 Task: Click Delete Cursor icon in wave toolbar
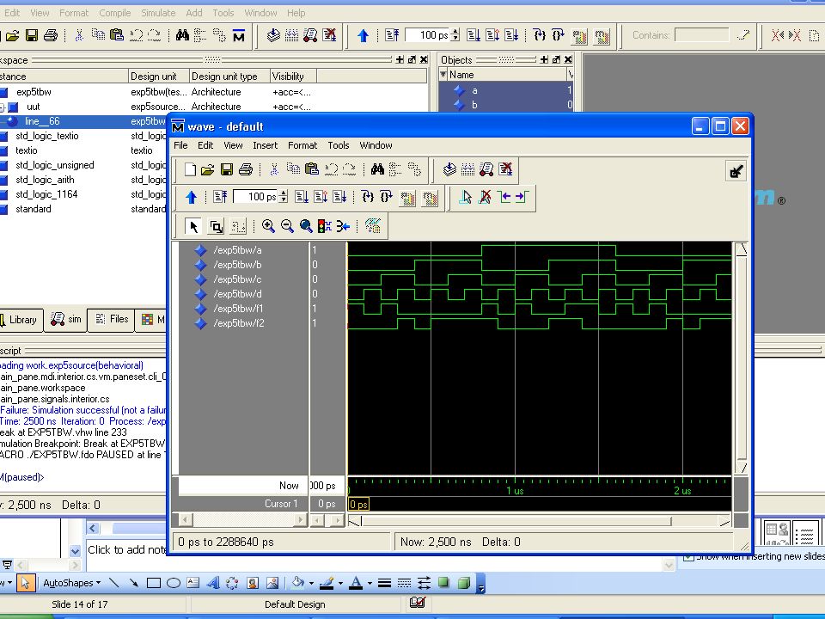coord(485,198)
